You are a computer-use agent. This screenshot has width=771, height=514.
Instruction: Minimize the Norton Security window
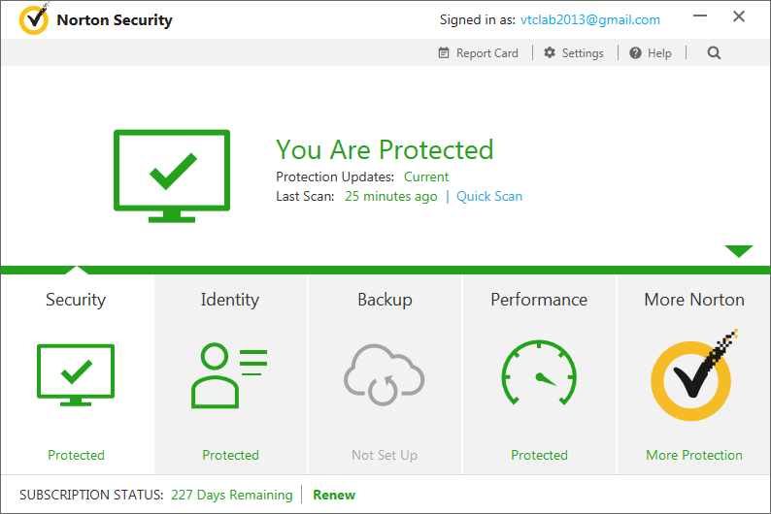pyautogui.click(x=702, y=17)
